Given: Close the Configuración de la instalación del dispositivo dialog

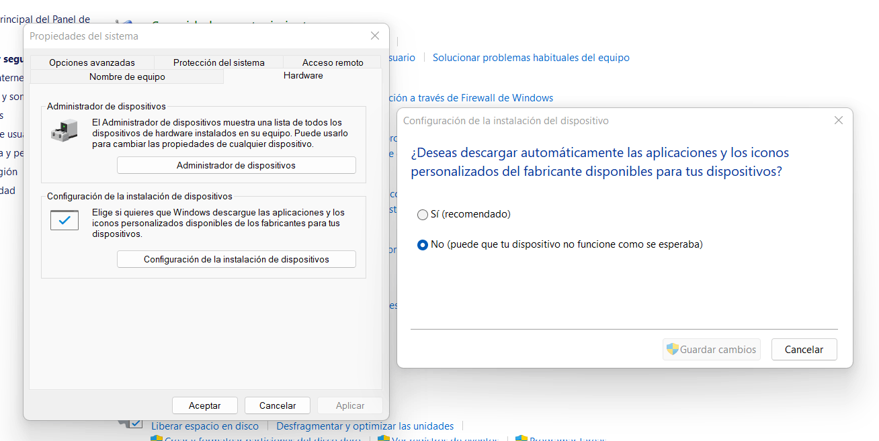Looking at the screenshot, I should pyautogui.click(x=838, y=121).
